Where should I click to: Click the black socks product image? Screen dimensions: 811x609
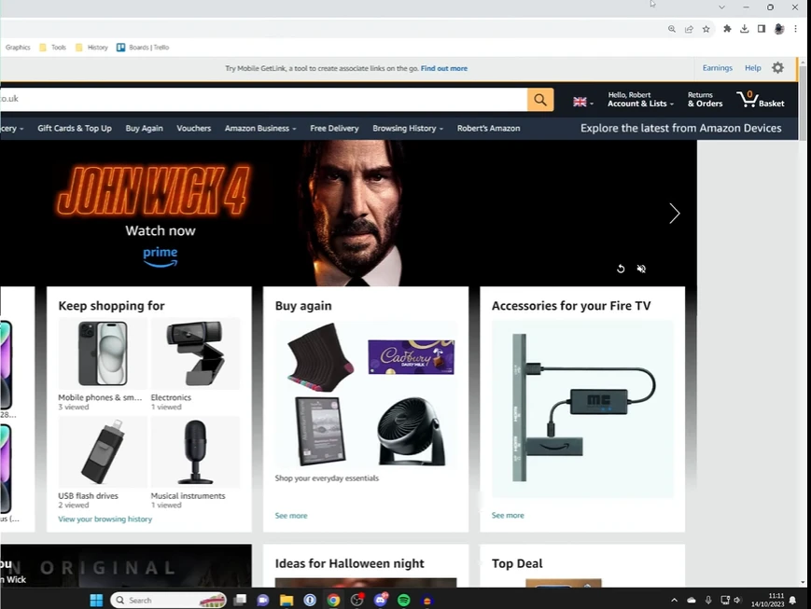tap(321, 358)
